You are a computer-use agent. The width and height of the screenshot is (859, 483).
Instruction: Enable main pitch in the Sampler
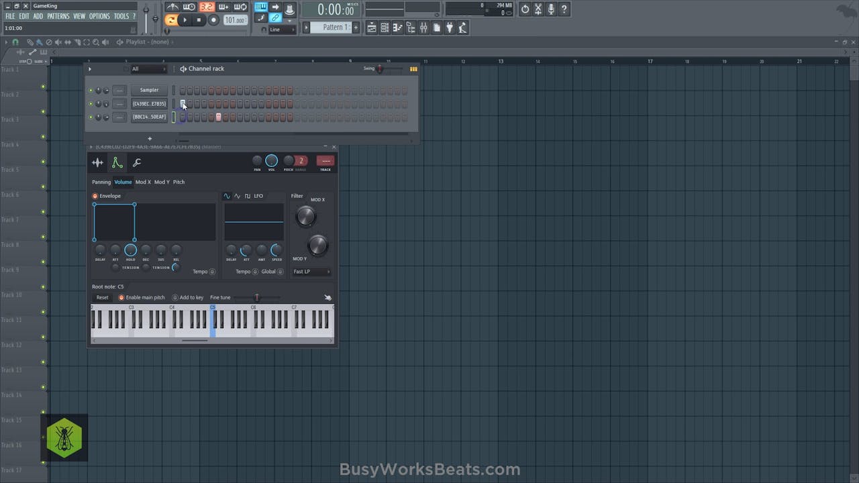coord(121,297)
